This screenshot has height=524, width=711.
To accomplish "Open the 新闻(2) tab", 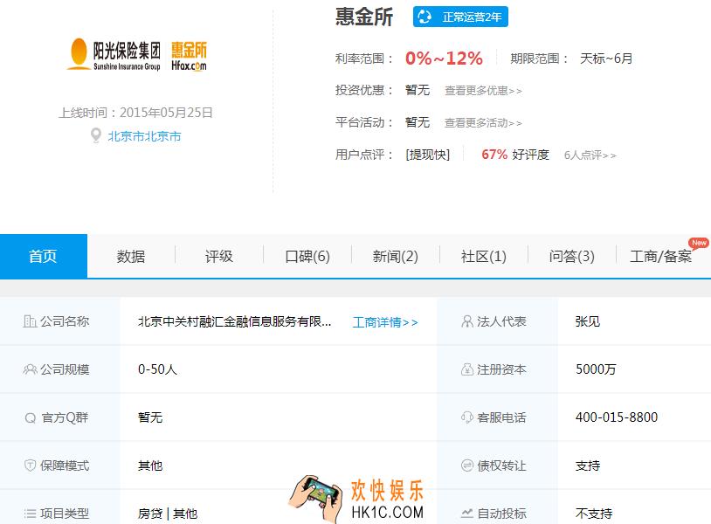I will click(396, 256).
